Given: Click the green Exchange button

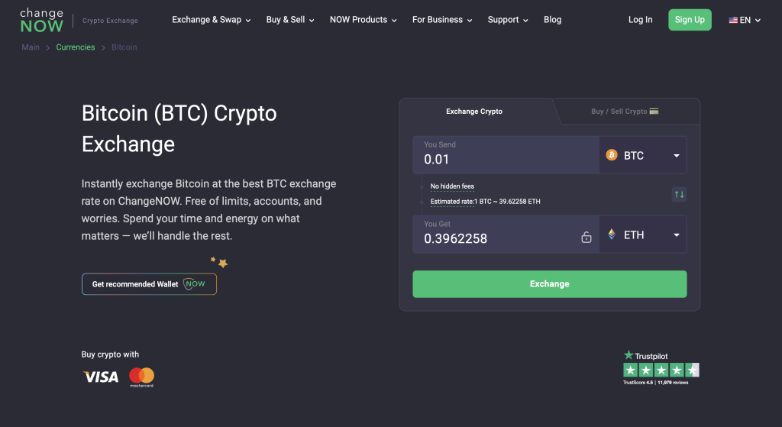Looking at the screenshot, I should (550, 284).
